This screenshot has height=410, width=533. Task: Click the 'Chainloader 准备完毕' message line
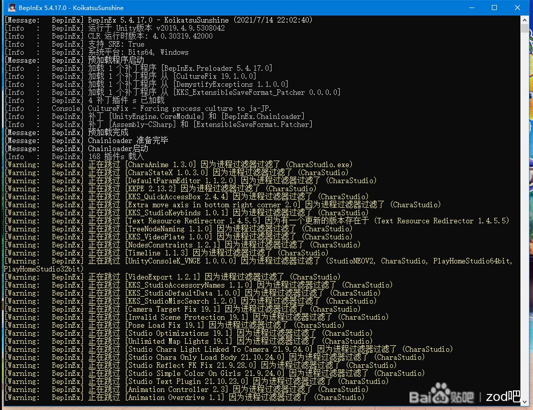click(x=86, y=141)
